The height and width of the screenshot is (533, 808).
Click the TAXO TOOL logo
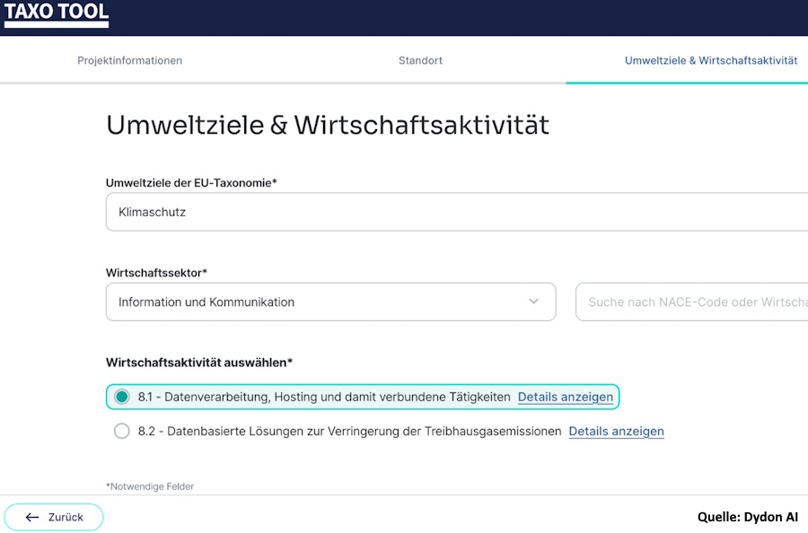[x=57, y=14]
